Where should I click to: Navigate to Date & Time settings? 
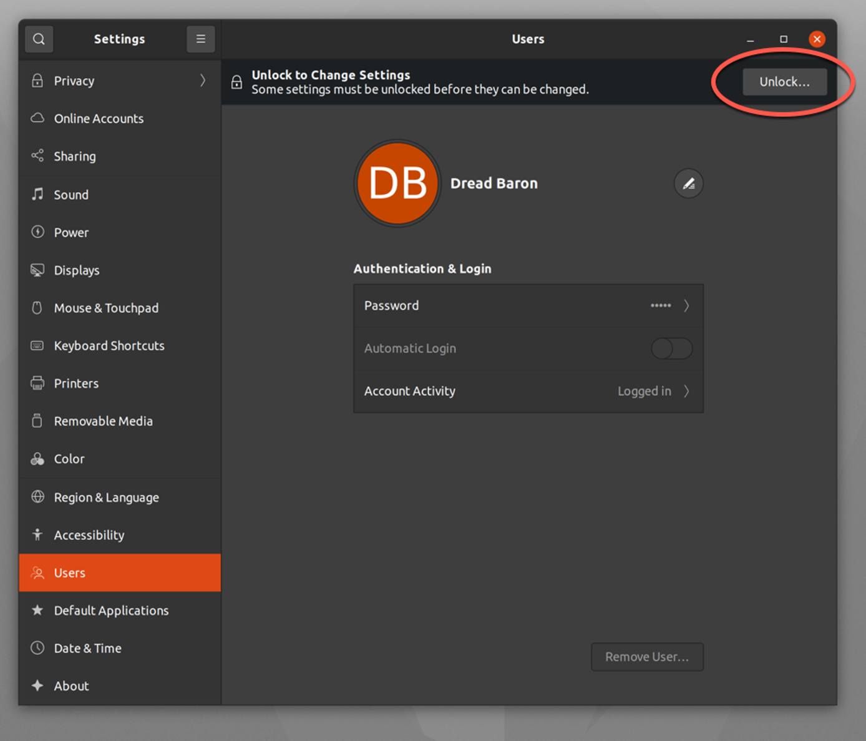point(87,648)
